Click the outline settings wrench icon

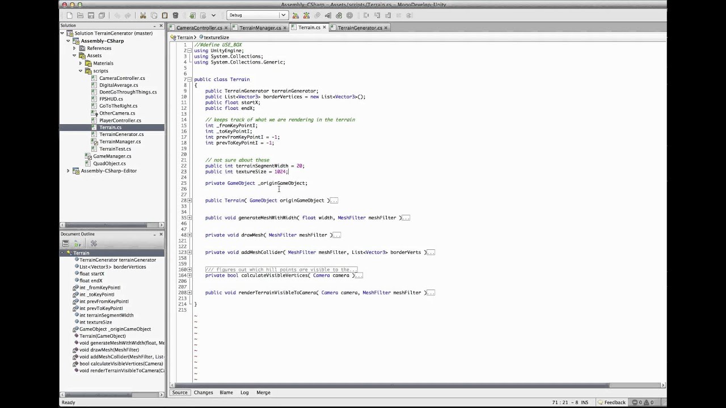point(94,243)
